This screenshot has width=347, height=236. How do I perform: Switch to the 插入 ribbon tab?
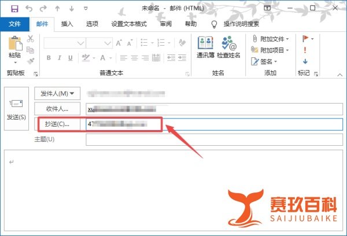(67, 24)
